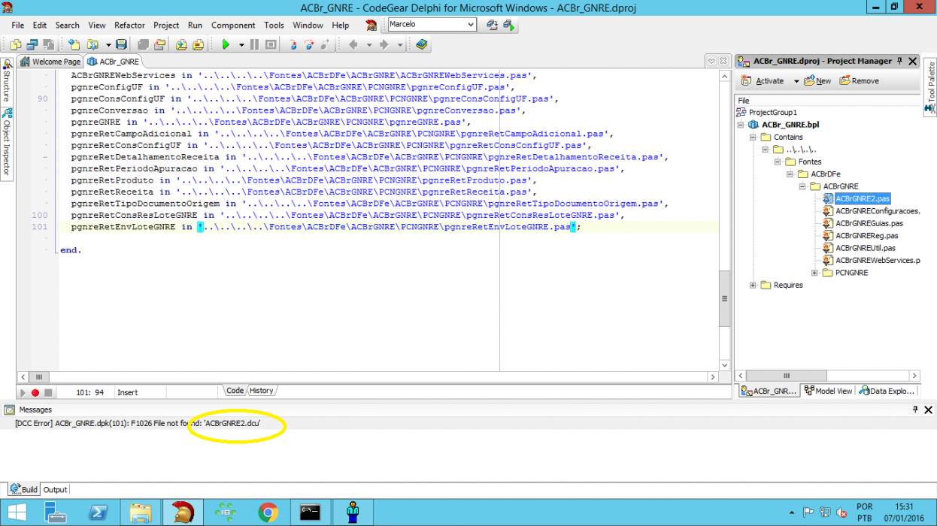Open the Project menu
The height and width of the screenshot is (526, 937).
(x=166, y=25)
